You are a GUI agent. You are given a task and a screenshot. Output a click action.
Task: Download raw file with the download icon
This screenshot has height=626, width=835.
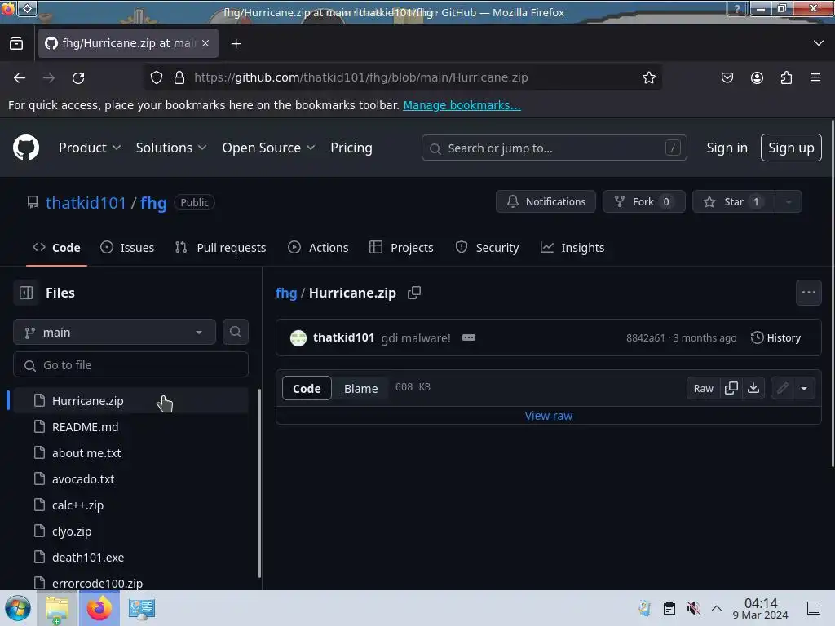click(753, 388)
